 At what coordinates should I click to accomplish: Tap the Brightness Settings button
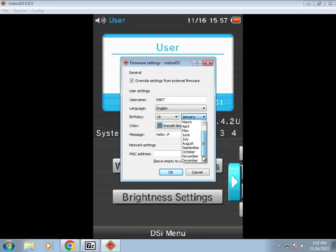click(168, 197)
